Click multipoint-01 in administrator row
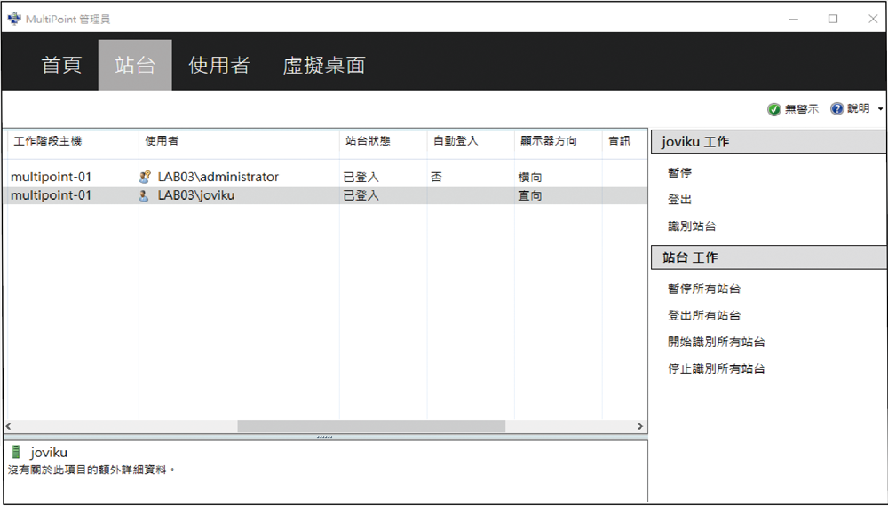This screenshot has width=888, height=506. [x=51, y=178]
